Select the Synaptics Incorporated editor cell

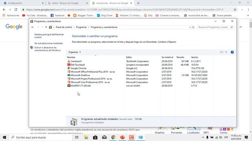tap(137, 65)
